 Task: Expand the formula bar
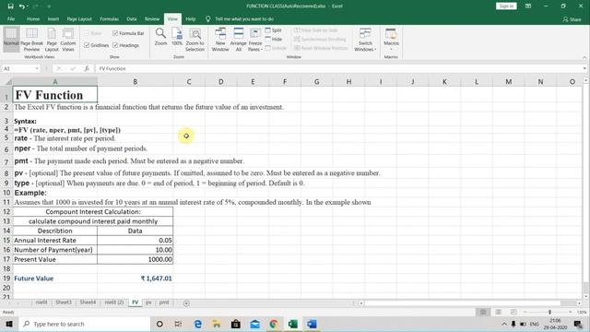(x=584, y=68)
